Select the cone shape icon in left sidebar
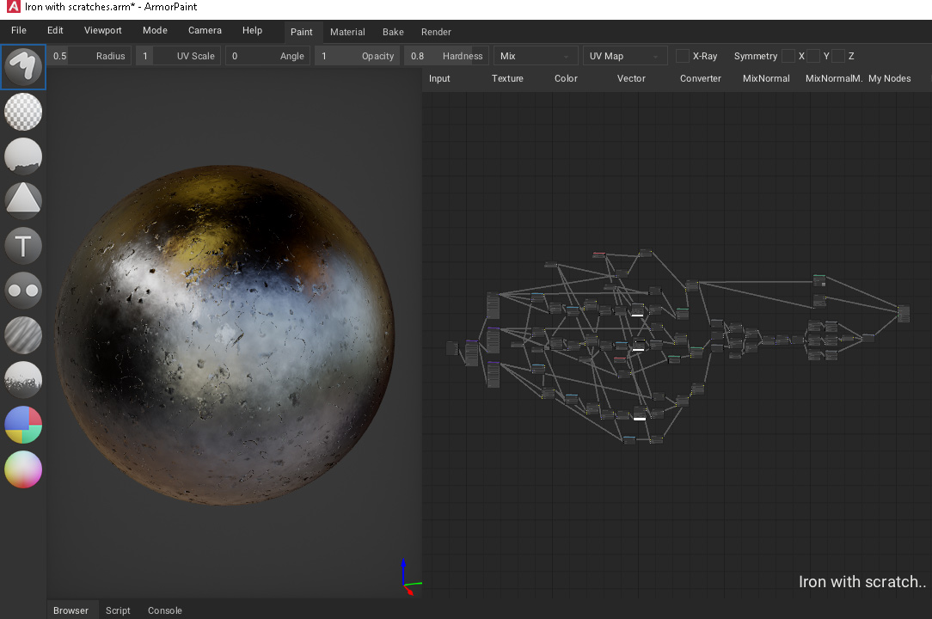 pyautogui.click(x=22, y=199)
